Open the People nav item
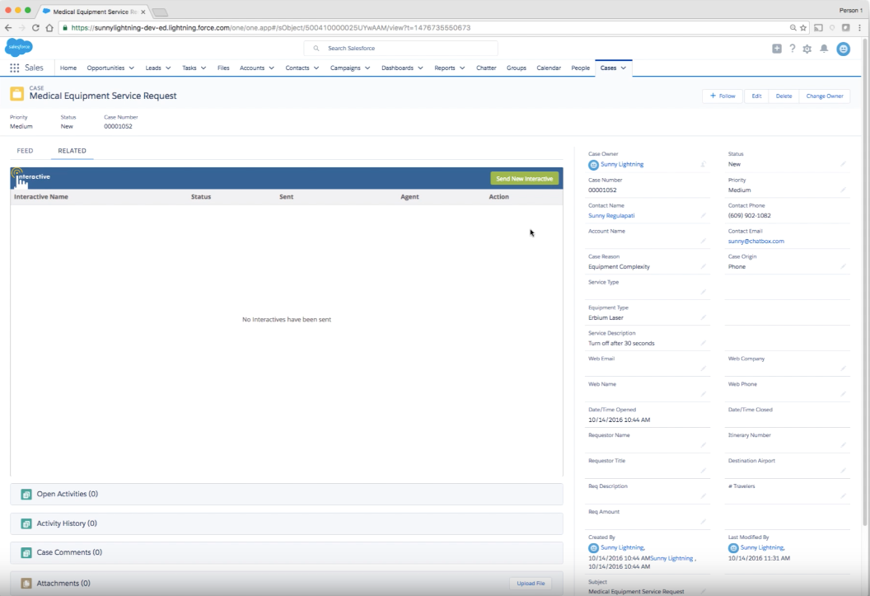 580,68
